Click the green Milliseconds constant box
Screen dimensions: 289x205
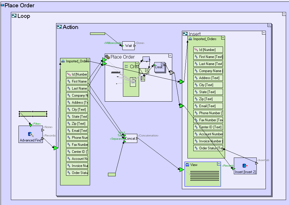pyautogui.click(x=97, y=34)
